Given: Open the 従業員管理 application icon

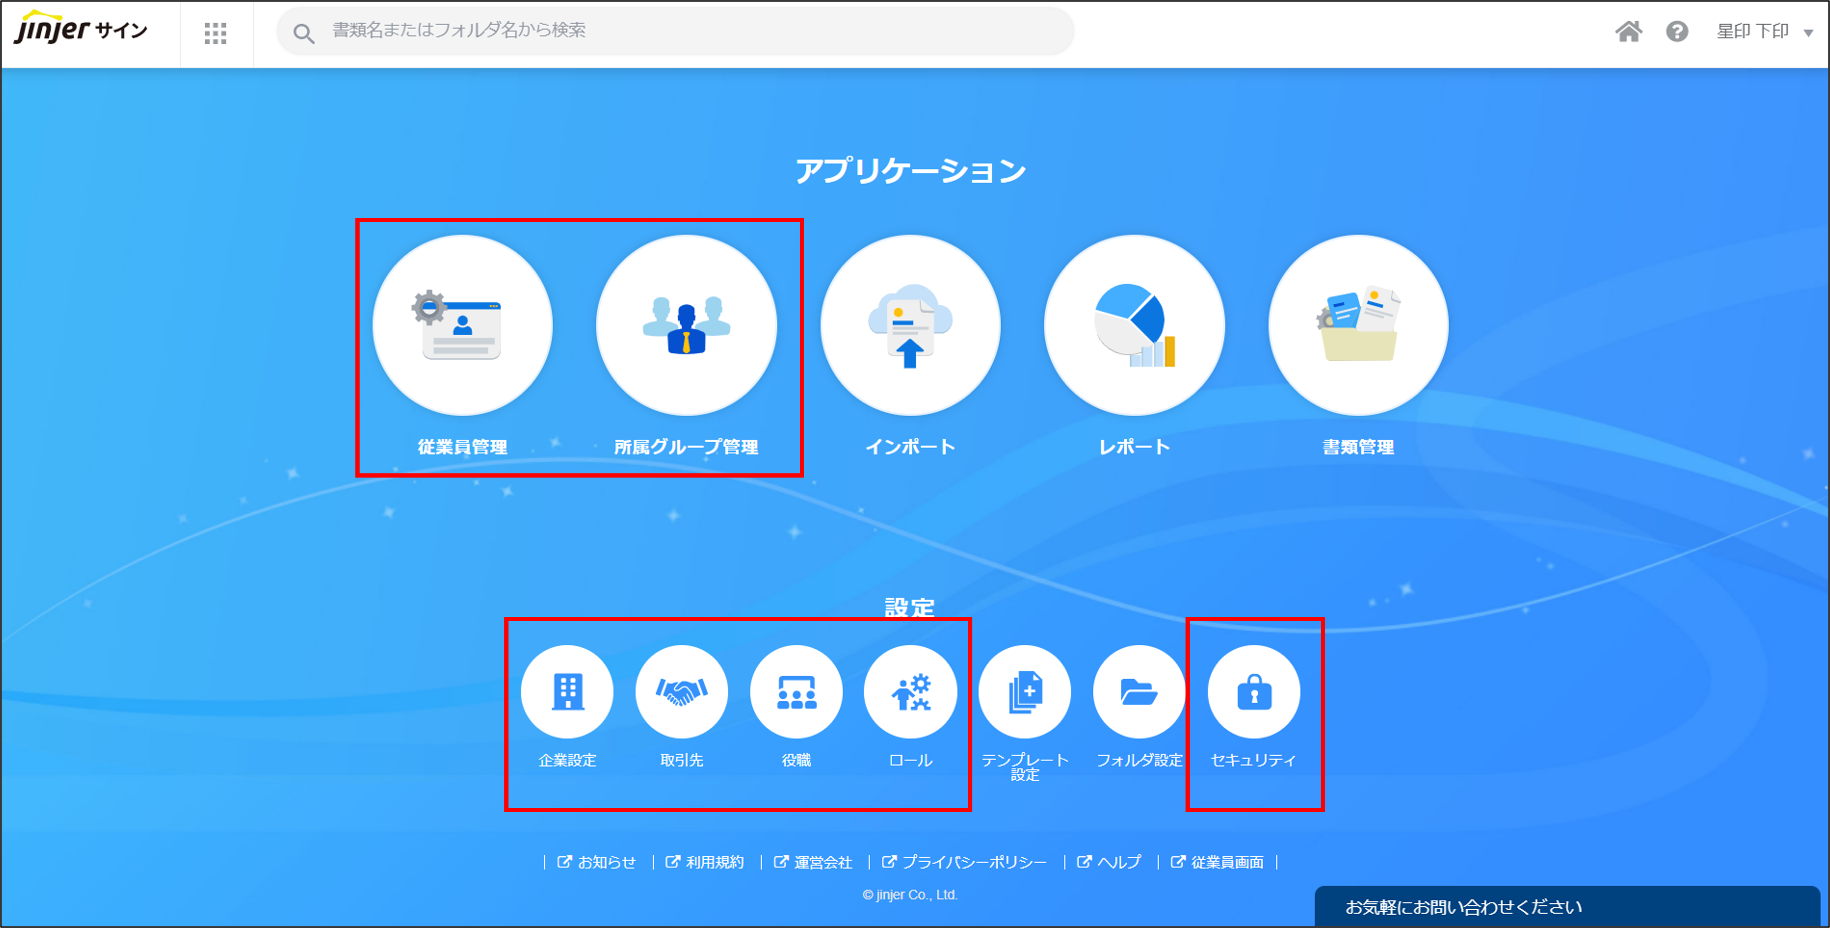Looking at the screenshot, I should pyautogui.click(x=463, y=325).
